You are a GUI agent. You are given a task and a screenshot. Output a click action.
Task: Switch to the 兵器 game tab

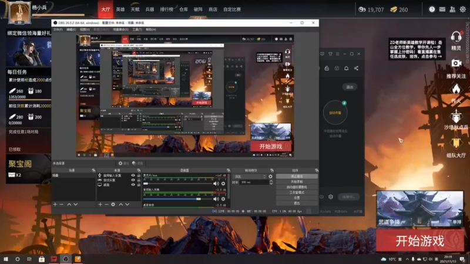coord(150,9)
